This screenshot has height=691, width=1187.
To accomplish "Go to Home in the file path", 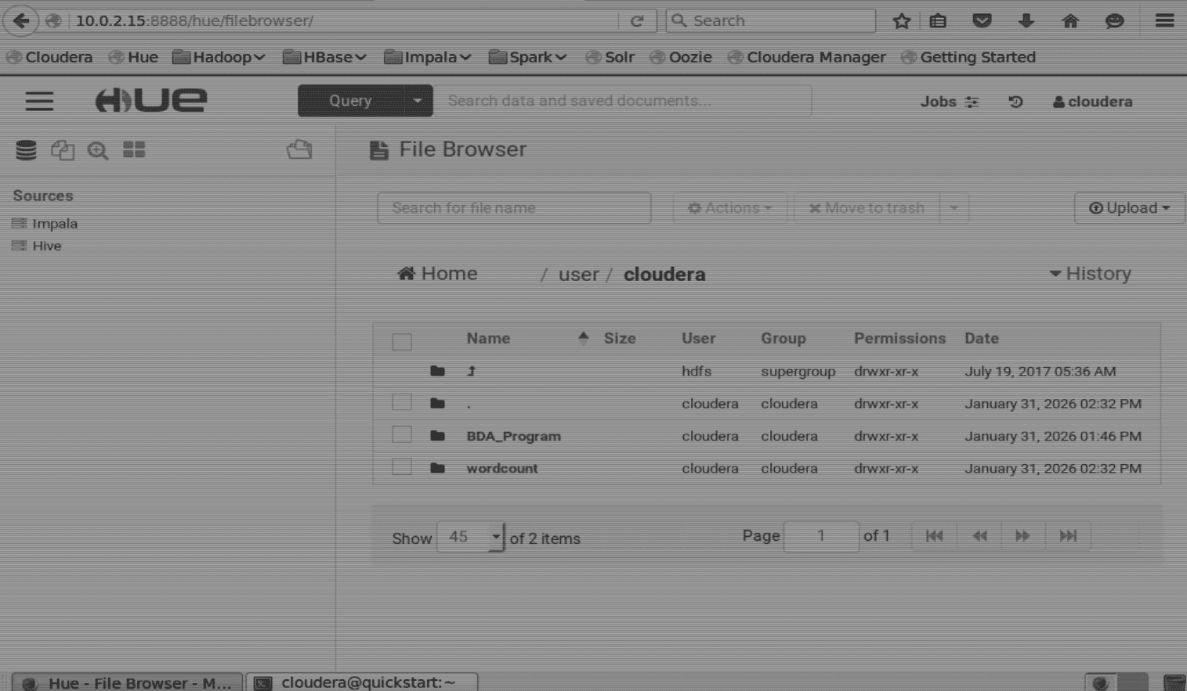I will (x=437, y=274).
